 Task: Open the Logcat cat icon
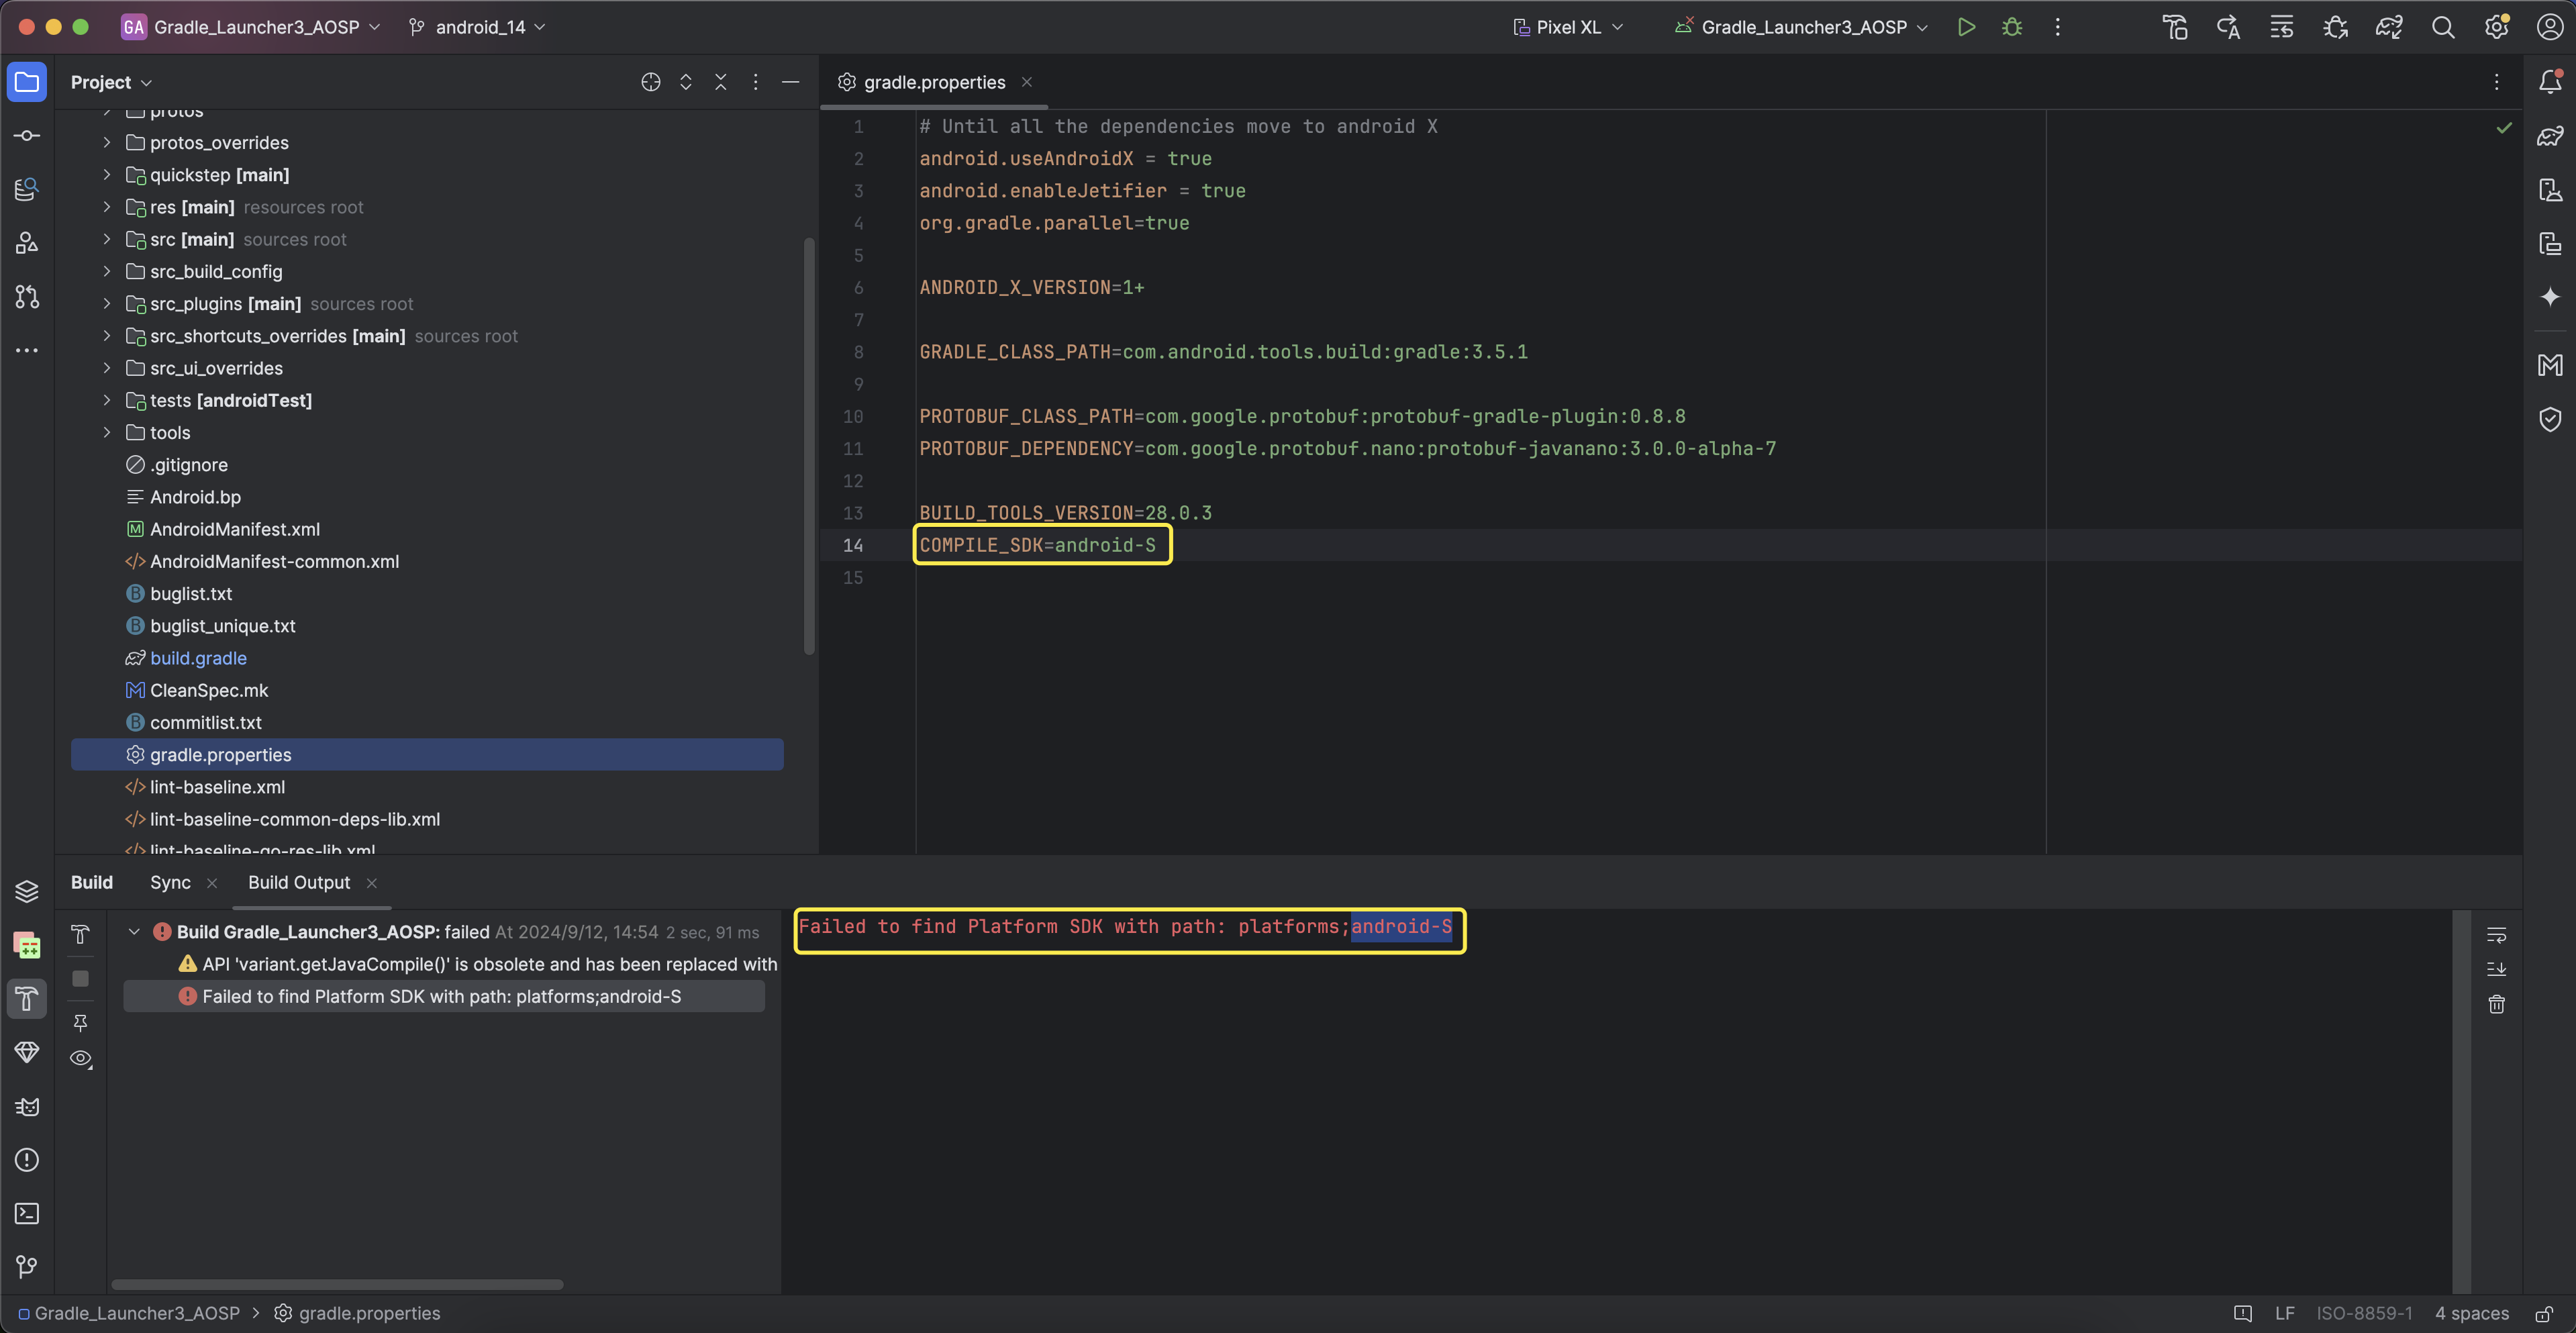coord(27,1106)
